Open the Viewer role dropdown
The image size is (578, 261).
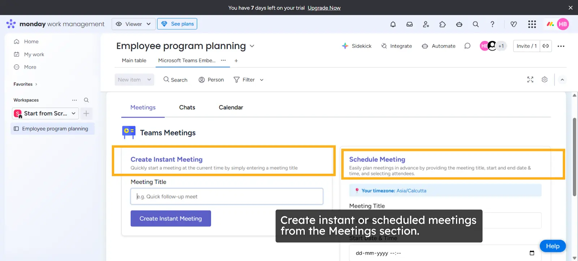point(133,24)
